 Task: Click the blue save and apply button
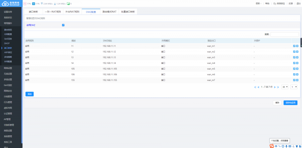[290, 103]
